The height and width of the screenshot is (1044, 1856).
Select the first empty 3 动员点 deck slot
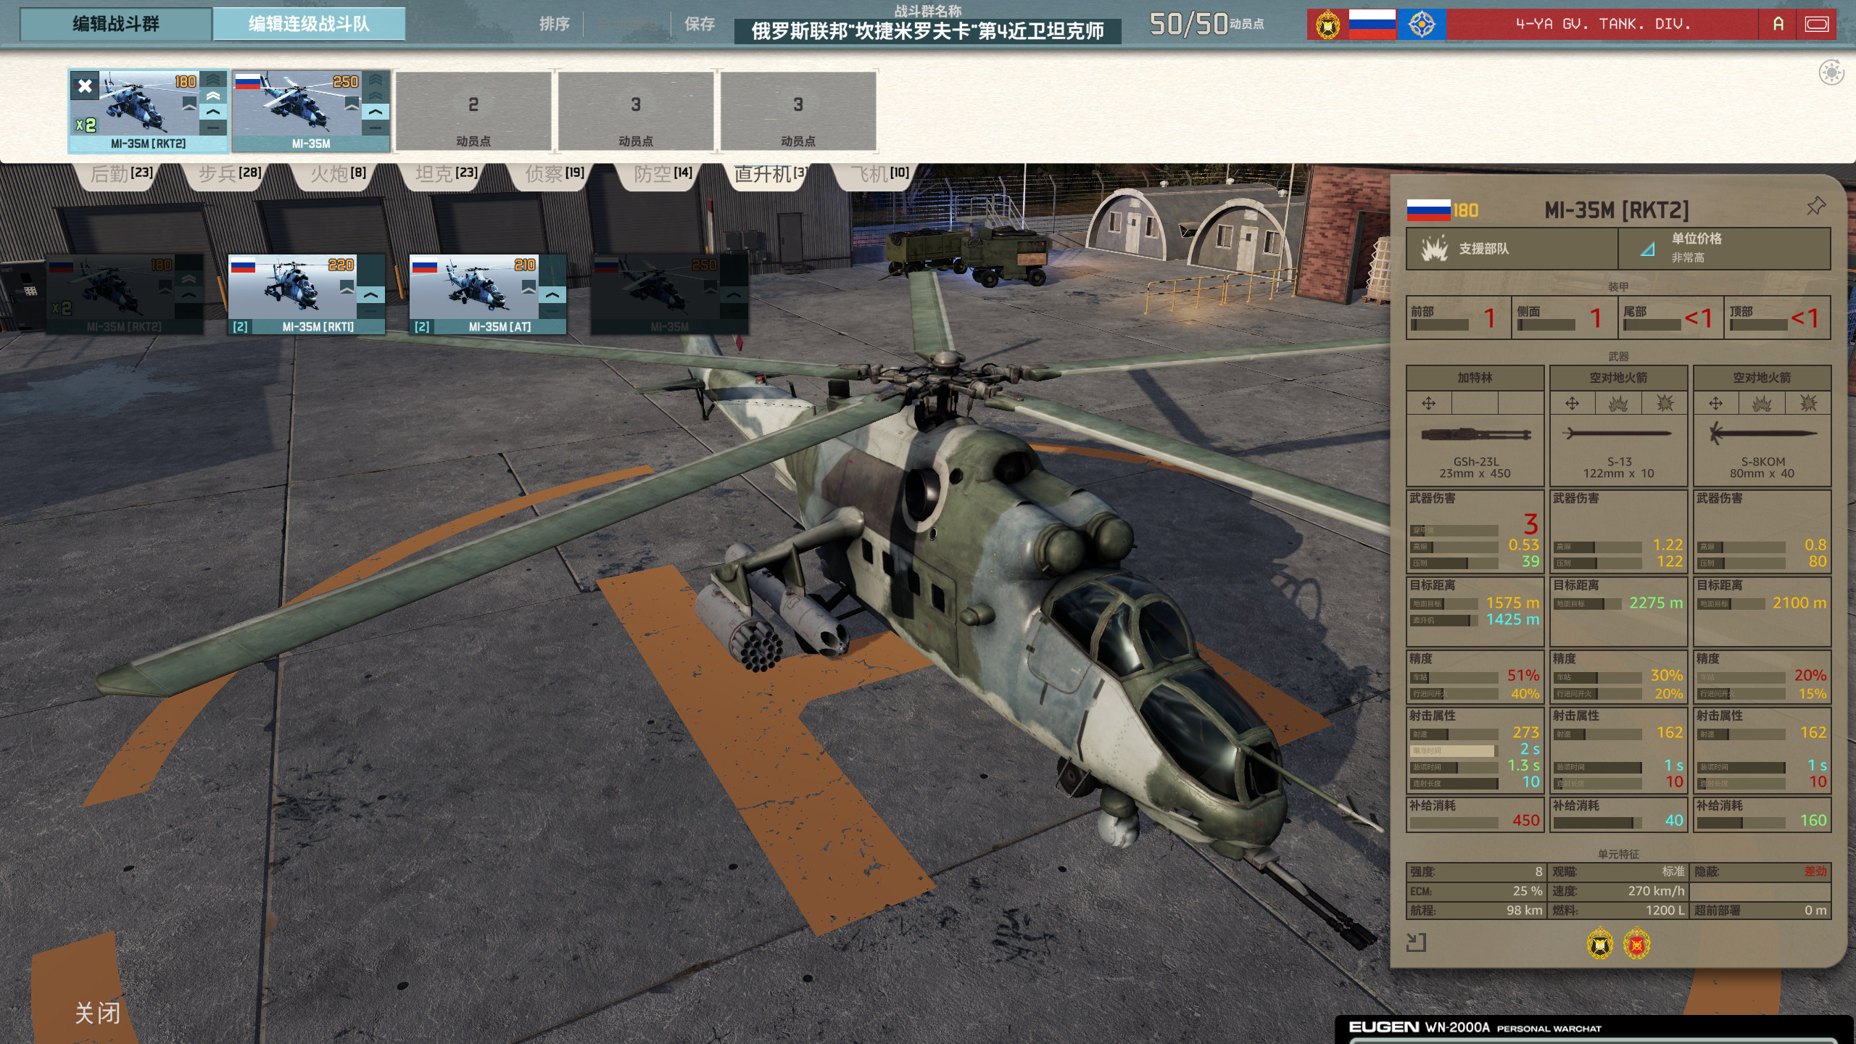(x=636, y=111)
